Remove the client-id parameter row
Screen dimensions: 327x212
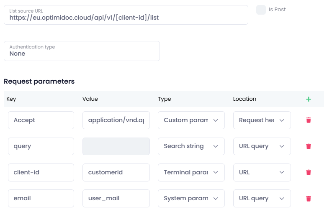309,172
